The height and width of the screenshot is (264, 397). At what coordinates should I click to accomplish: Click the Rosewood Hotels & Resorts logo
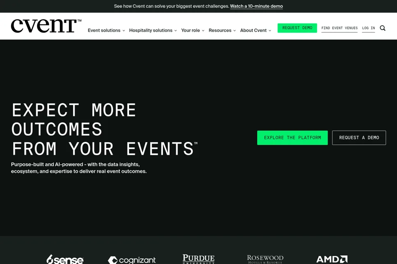coord(265,259)
